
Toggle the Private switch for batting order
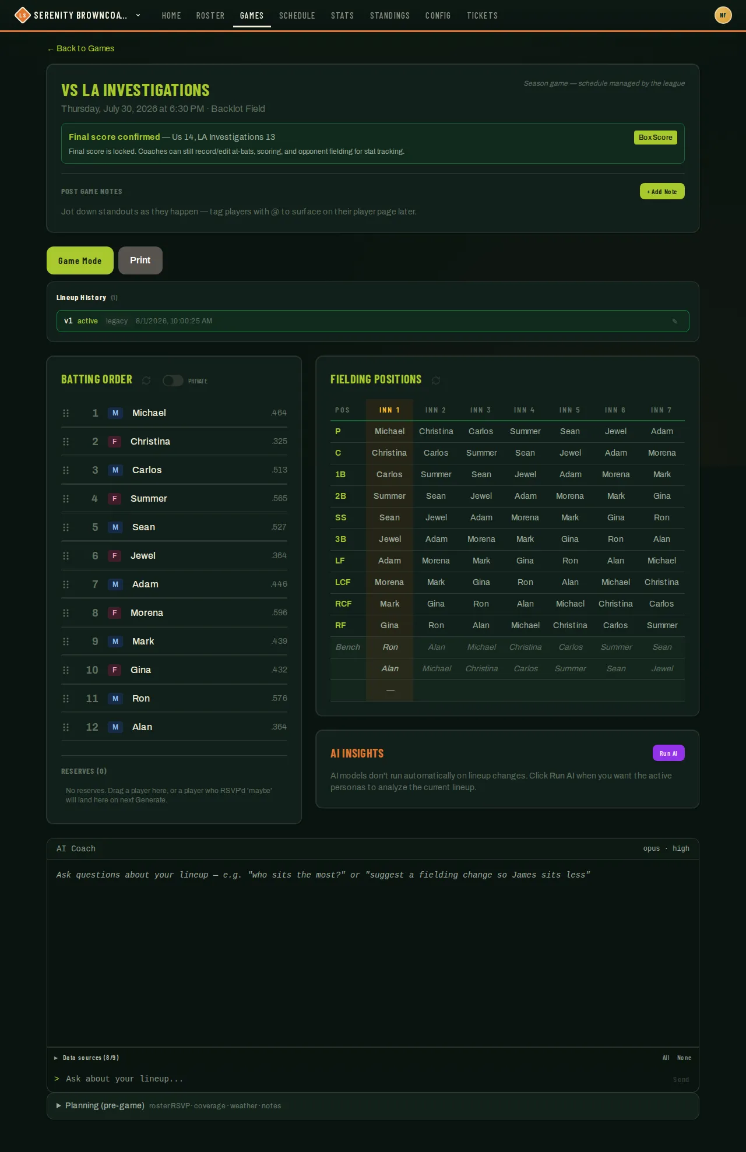point(173,381)
